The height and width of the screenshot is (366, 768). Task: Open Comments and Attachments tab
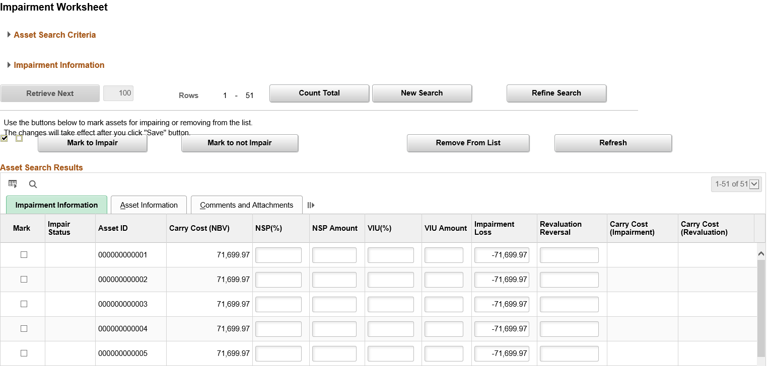[x=247, y=205]
